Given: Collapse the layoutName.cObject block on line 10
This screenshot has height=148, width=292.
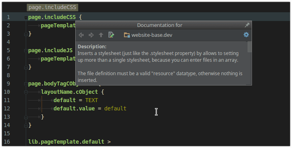Looking at the screenshot, I should pyautogui.click(x=26, y=92).
